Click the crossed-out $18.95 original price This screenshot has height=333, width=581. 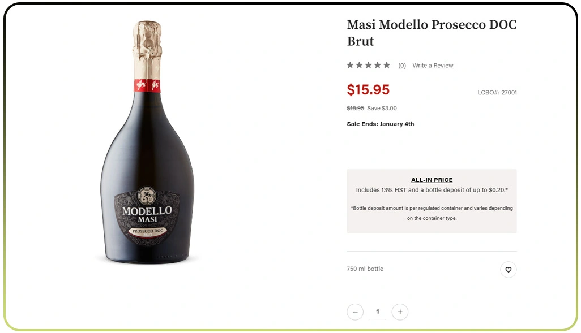pos(356,108)
